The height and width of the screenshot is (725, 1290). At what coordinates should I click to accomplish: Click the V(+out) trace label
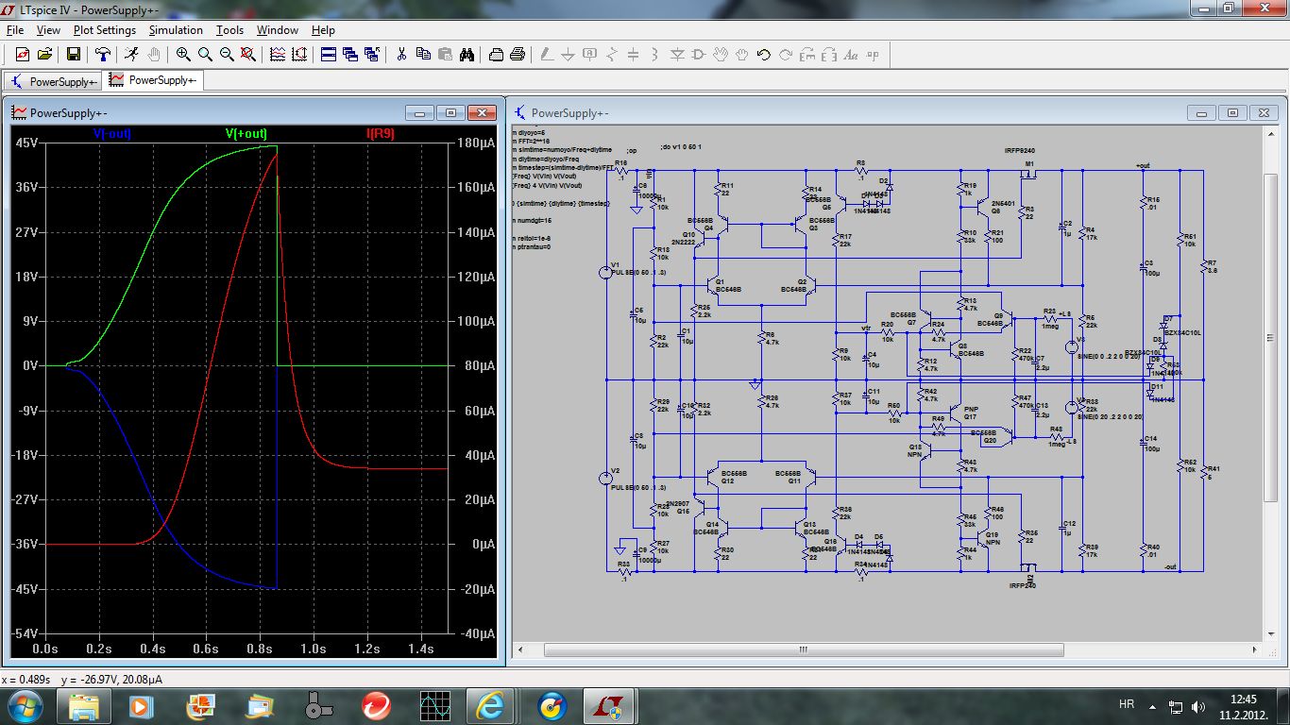(246, 134)
